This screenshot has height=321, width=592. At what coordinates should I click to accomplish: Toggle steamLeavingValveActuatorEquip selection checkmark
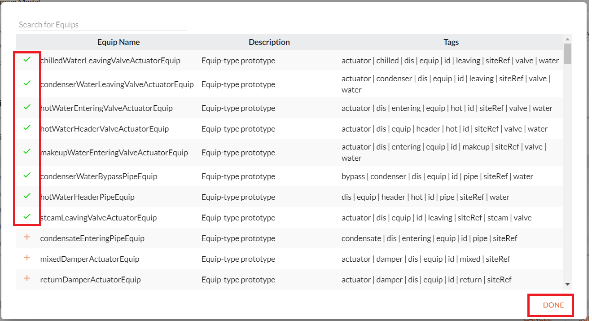click(x=27, y=216)
